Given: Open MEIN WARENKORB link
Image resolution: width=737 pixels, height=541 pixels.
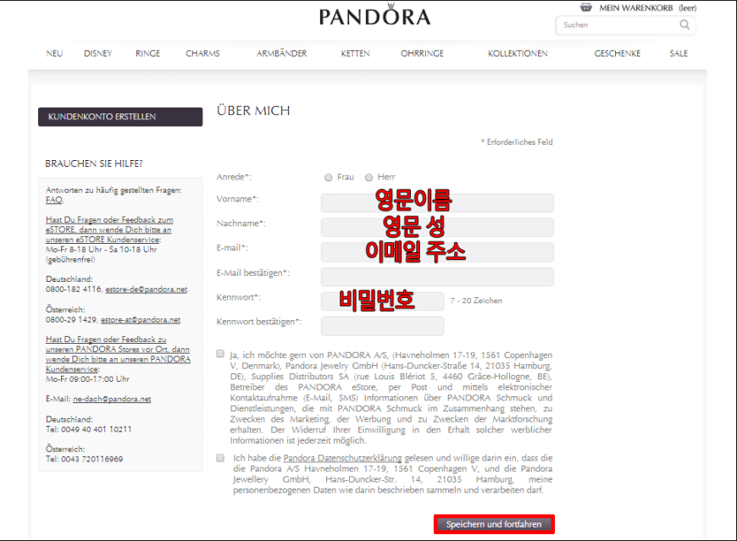Looking at the screenshot, I should click(635, 8).
